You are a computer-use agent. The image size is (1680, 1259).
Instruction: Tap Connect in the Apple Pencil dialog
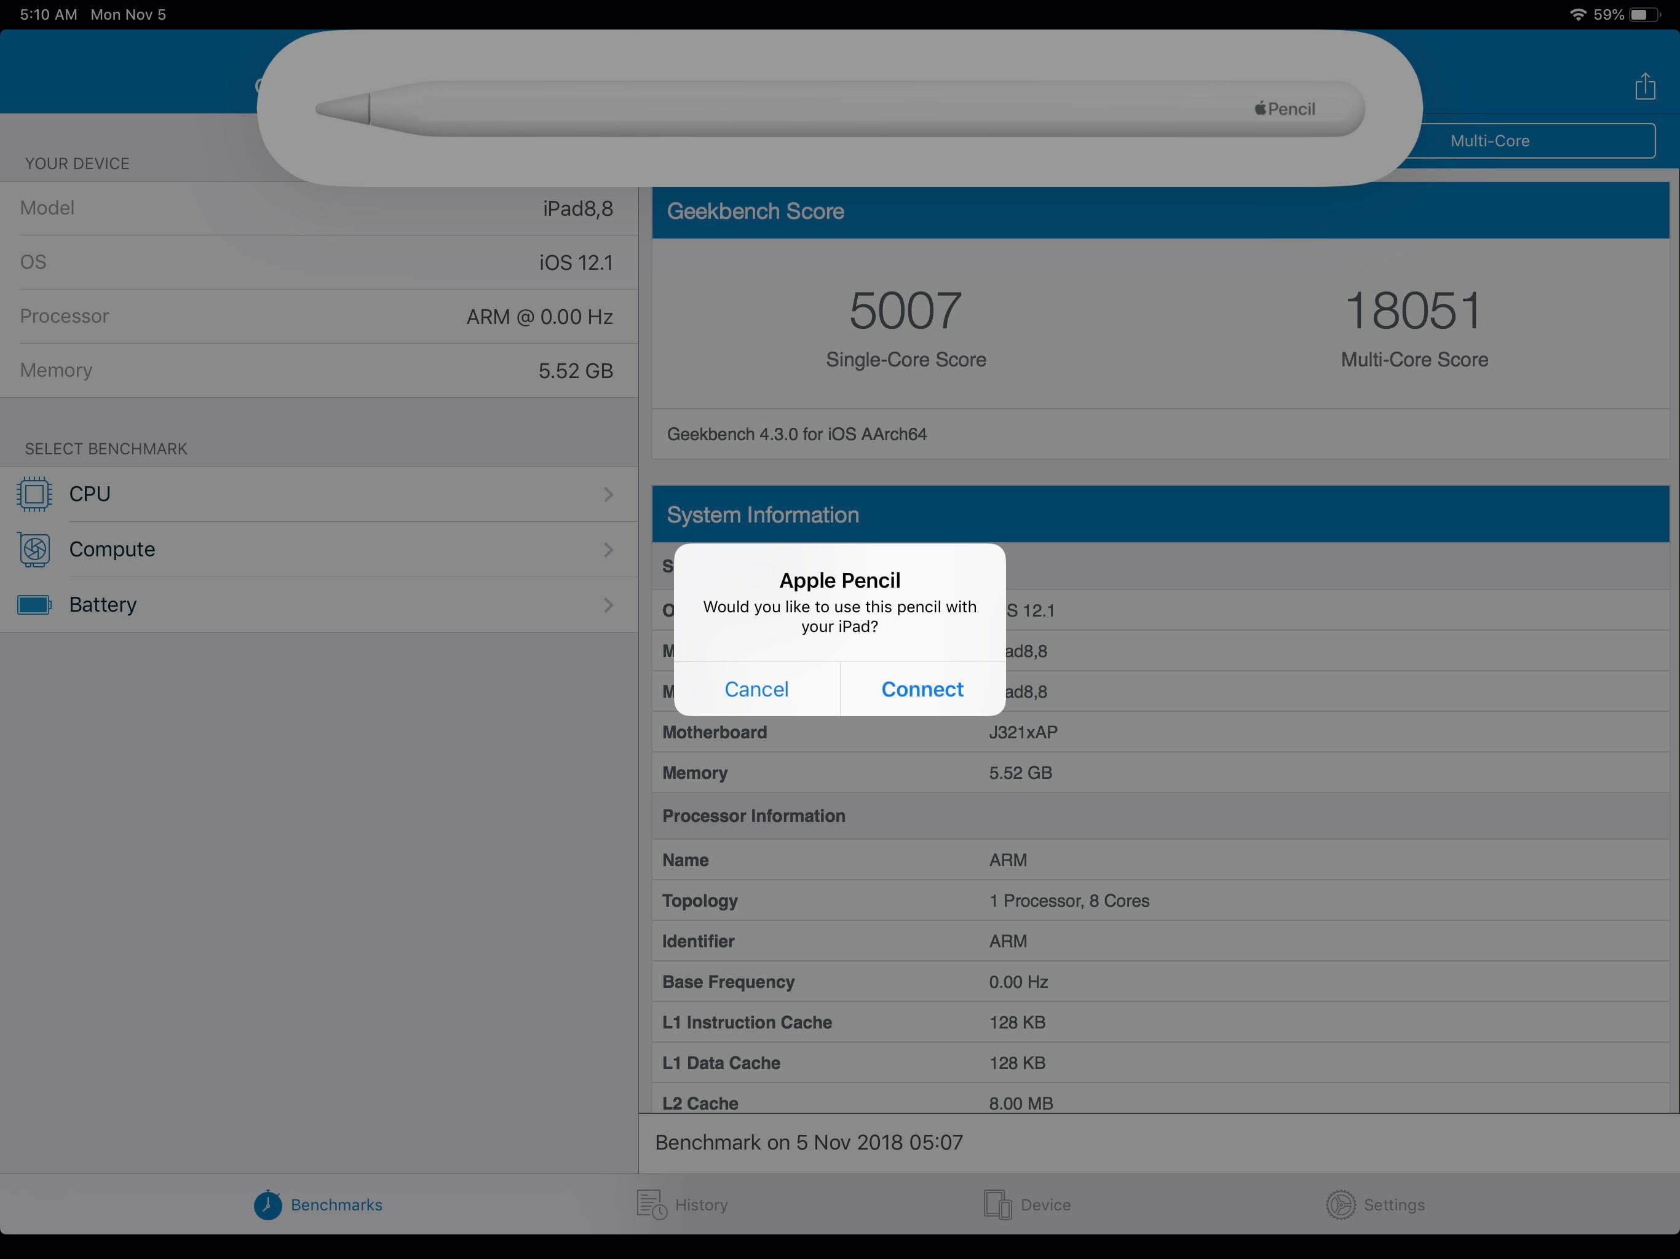[x=922, y=689]
